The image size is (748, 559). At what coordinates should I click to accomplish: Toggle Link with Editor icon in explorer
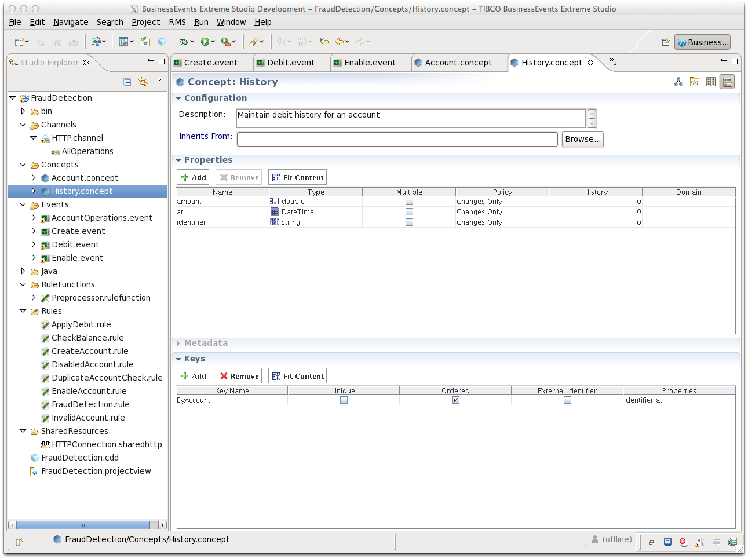point(143,82)
